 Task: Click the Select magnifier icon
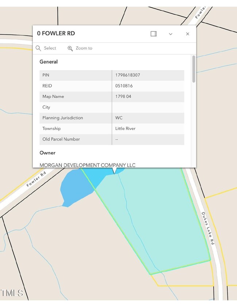coord(38,48)
